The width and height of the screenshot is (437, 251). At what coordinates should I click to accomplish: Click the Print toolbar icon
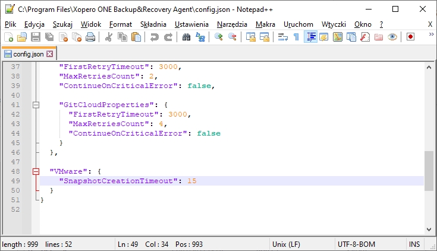[90, 37]
